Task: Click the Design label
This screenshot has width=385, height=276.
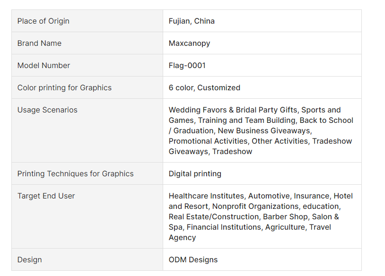Action: tap(29, 260)
